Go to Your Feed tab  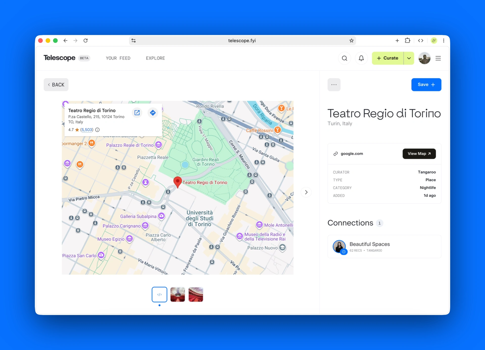118,58
